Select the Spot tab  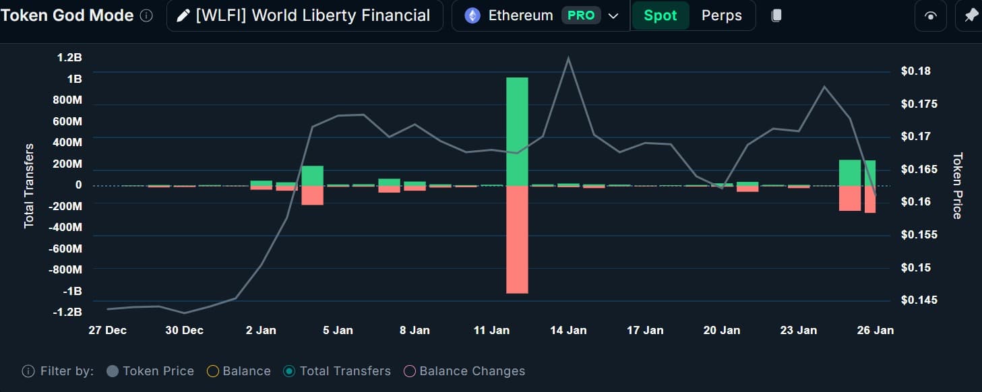coord(661,15)
